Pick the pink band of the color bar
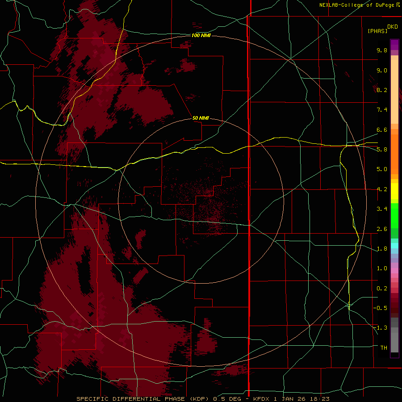 (394, 271)
